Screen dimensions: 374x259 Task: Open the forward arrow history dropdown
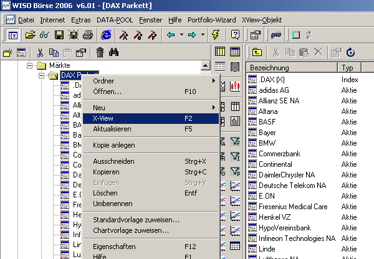203,35
